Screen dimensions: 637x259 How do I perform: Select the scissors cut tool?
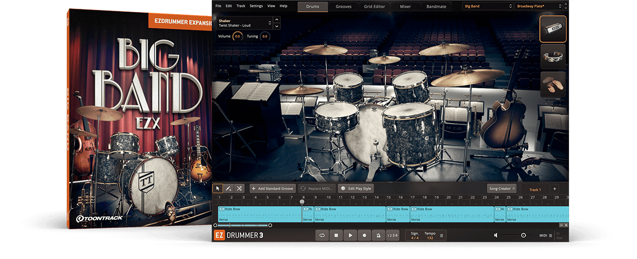239,188
